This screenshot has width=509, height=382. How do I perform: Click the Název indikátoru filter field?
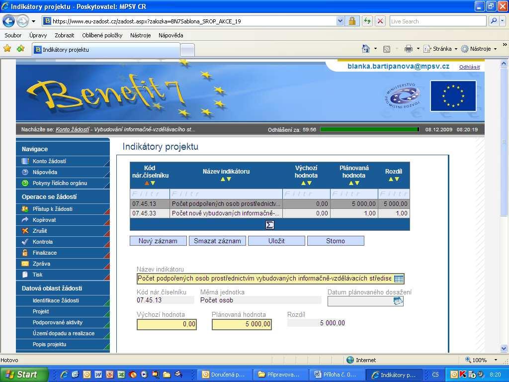point(226,194)
